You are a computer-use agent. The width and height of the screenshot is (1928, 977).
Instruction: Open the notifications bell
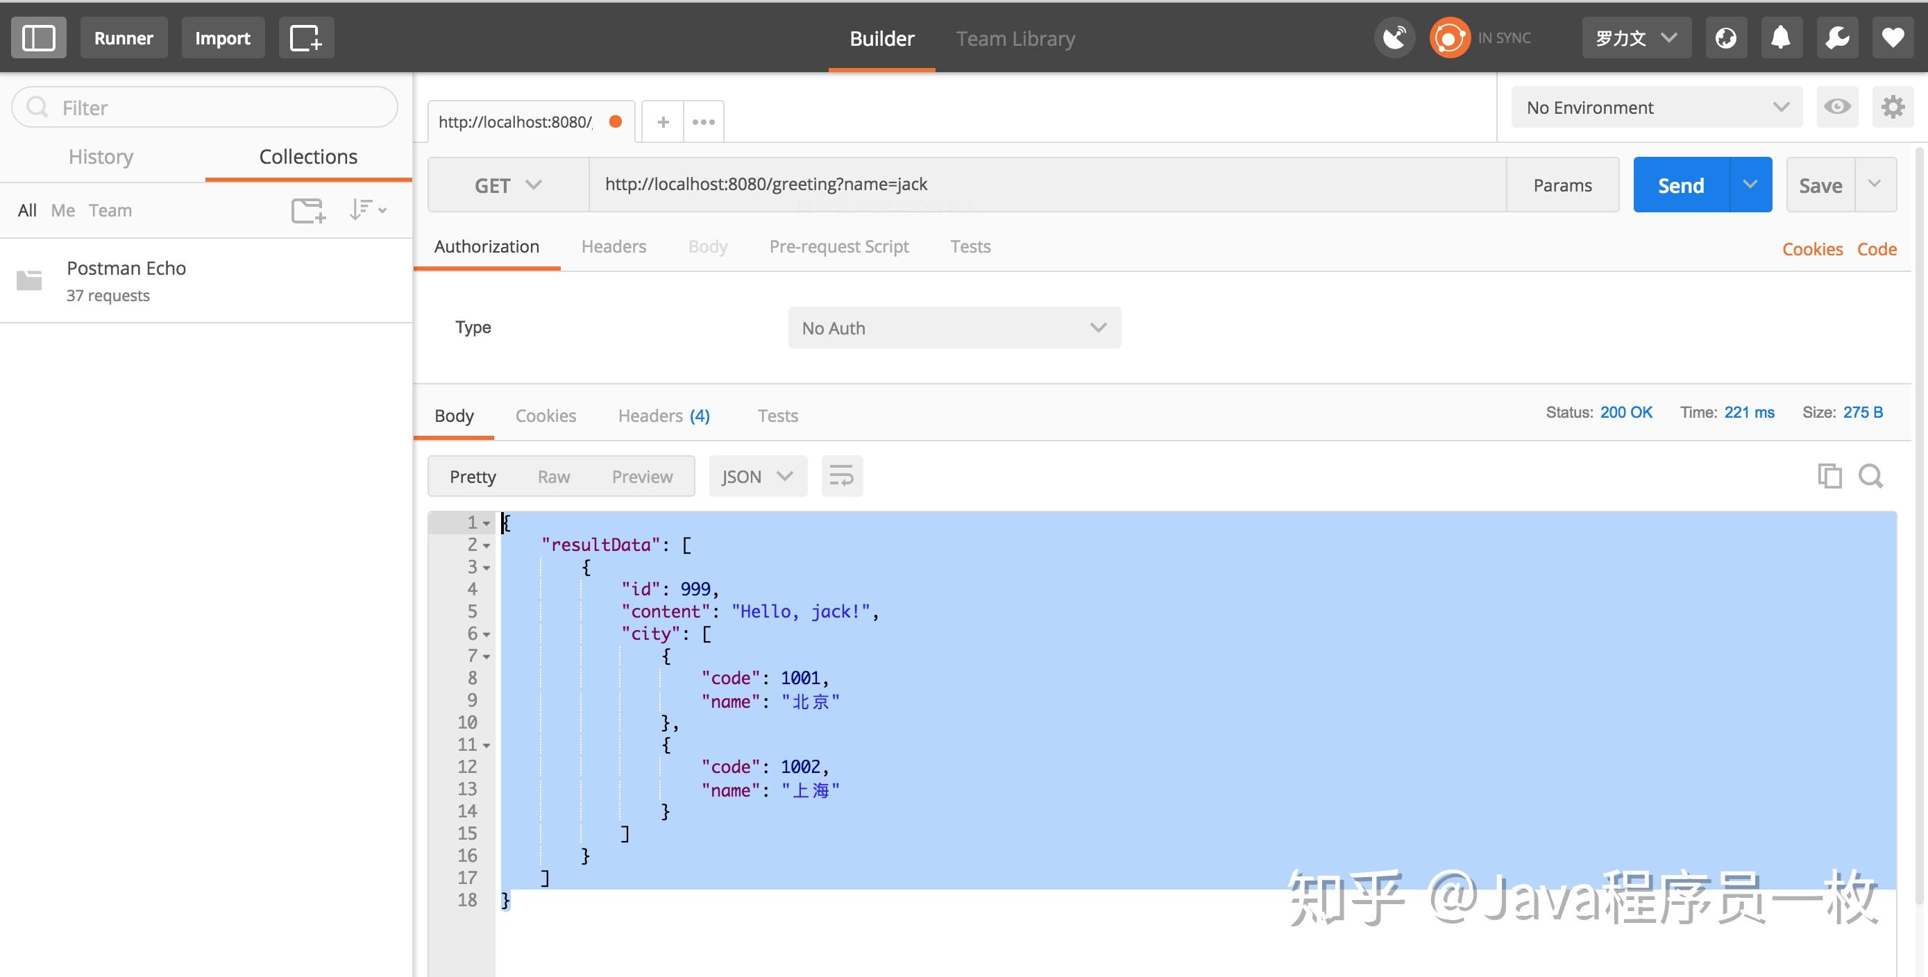[1782, 37]
